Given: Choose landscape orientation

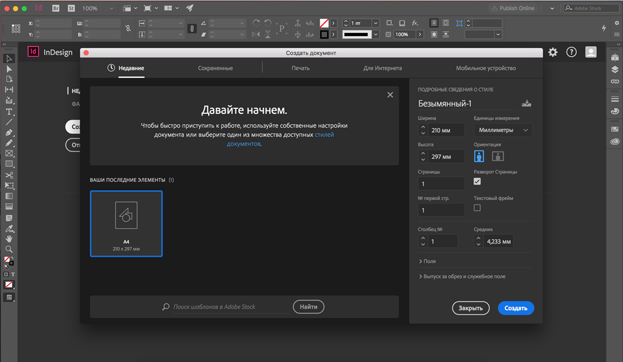Looking at the screenshot, I should [498, 156].
